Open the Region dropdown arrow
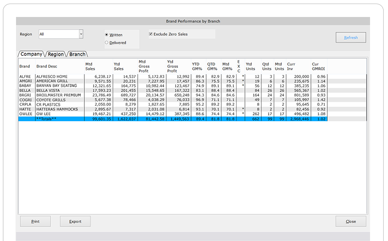The height and width of the screenshot is (241, 388). tap(81, 34)
